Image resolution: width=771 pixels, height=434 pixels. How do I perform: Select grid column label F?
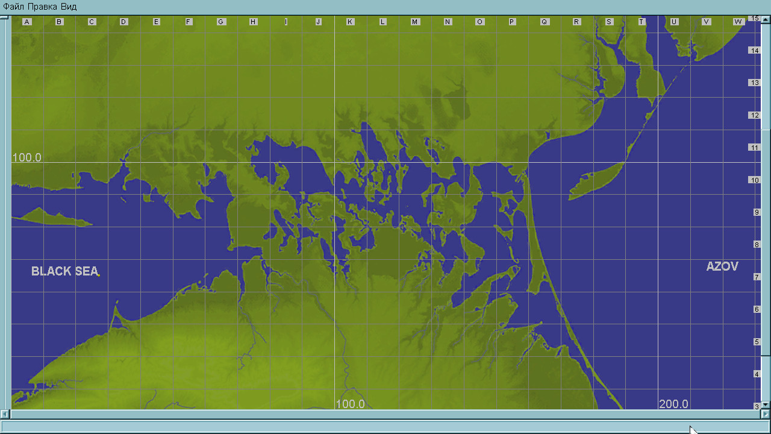point(189,22)
